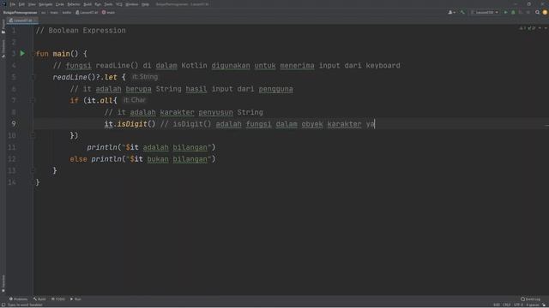Screen dimensions: 549x308
Task: Click the CRLF line separator status widget
Action: coord(507,305)
